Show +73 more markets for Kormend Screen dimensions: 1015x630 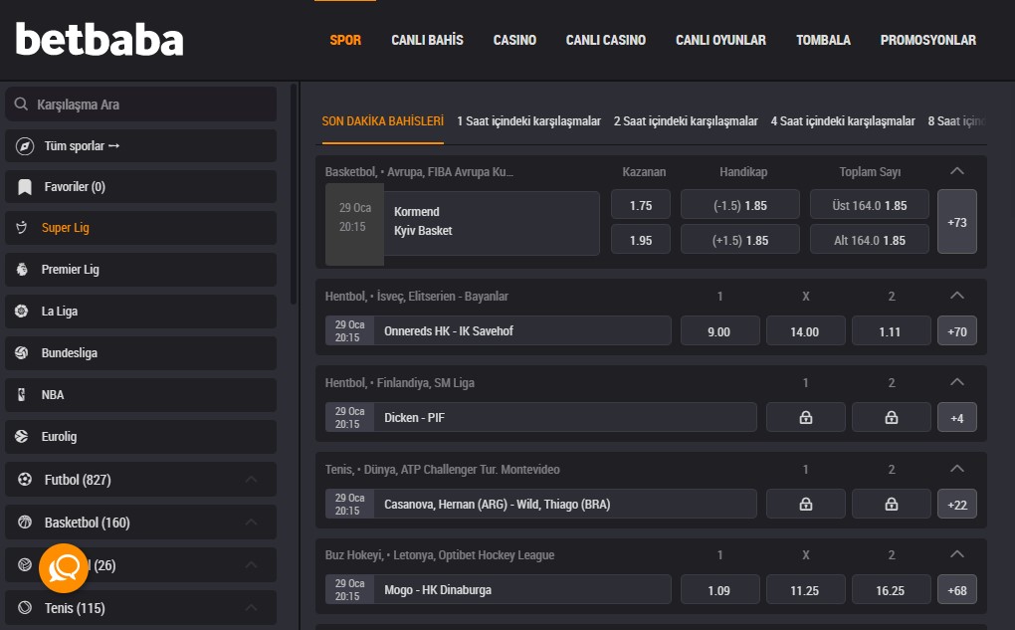956,222
